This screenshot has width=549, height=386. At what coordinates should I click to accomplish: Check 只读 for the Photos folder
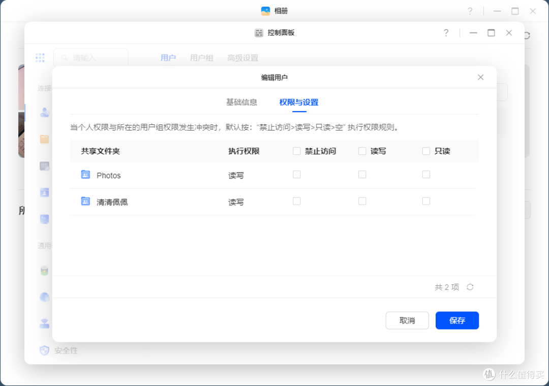426,174
